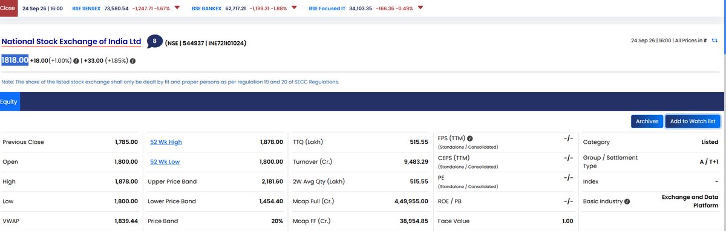Click the Close market status label
The height and width of the screenshot is (231, 726).
[x=8, y=8]
